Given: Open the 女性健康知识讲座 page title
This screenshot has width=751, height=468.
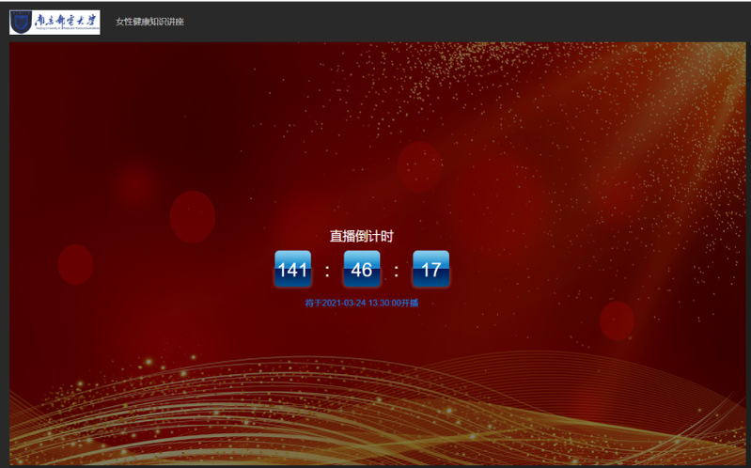Looking at the screenshot, I should pyautogui.click(x=149, y=22).
